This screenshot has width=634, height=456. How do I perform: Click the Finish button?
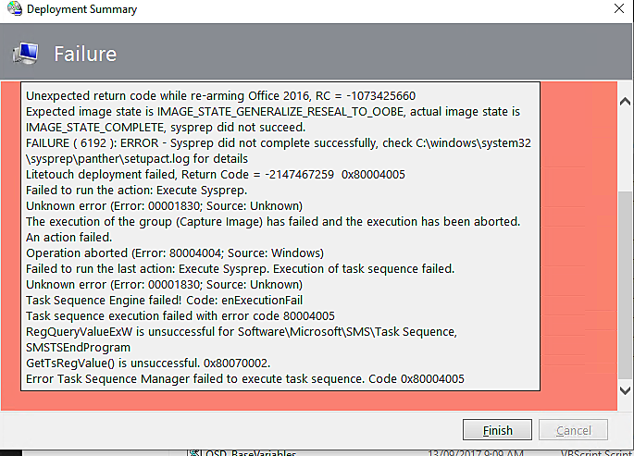[497, 430]
